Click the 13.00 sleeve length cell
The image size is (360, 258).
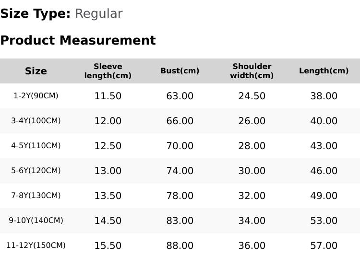coord(108,171)
